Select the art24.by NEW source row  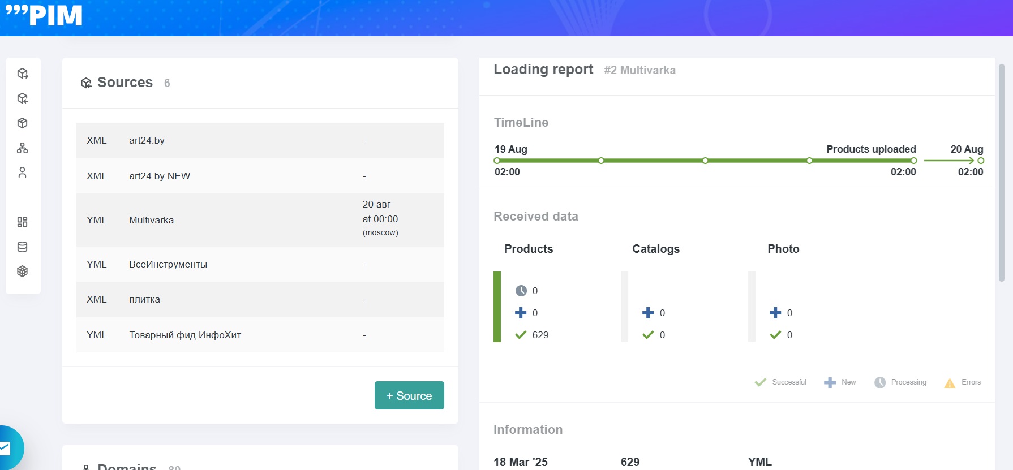click(x=260, y=176)
